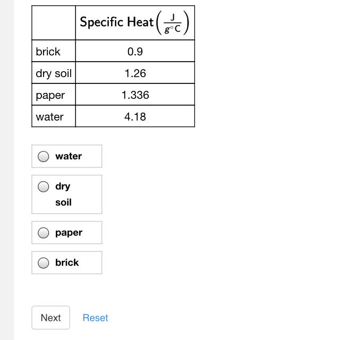
Task: Click the Specific Heat column header
Action: [x=117, y=22]
